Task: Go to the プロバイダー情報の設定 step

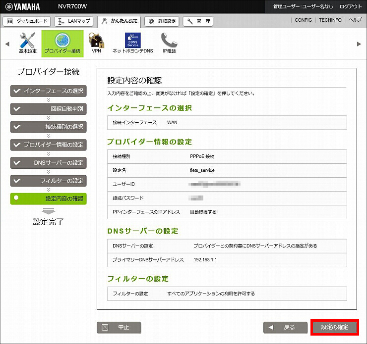Action: tap(49, 145)
